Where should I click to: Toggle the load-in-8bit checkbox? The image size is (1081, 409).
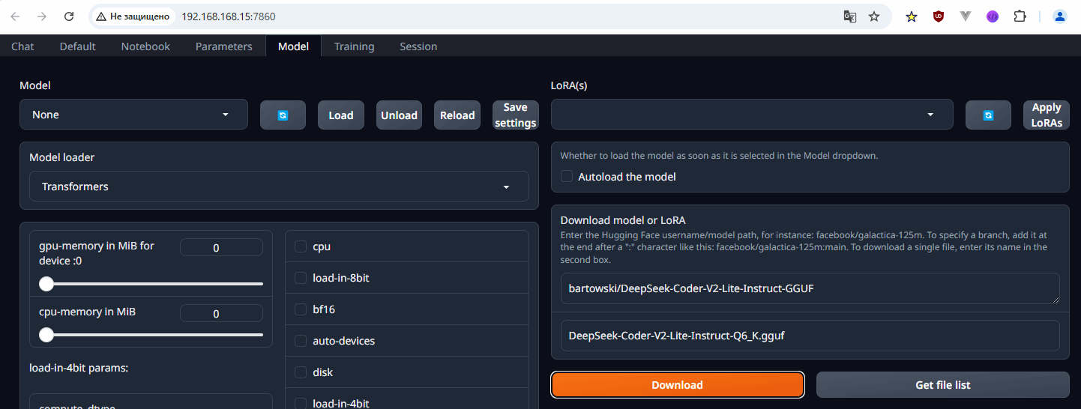pos(301,278)
